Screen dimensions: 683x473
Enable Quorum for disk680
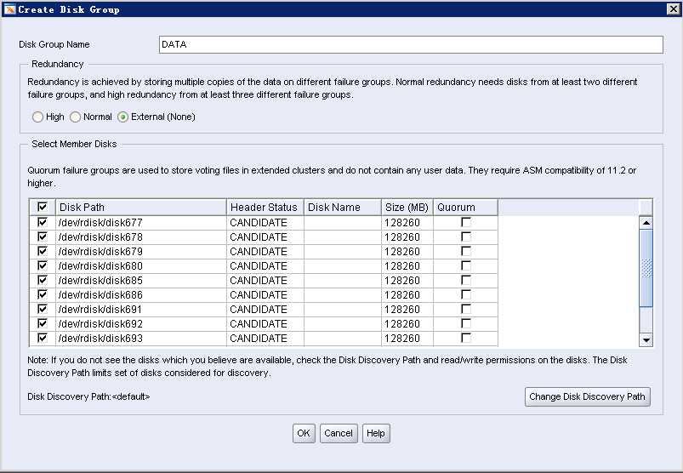pyautogui.click(x=465, y=265)
